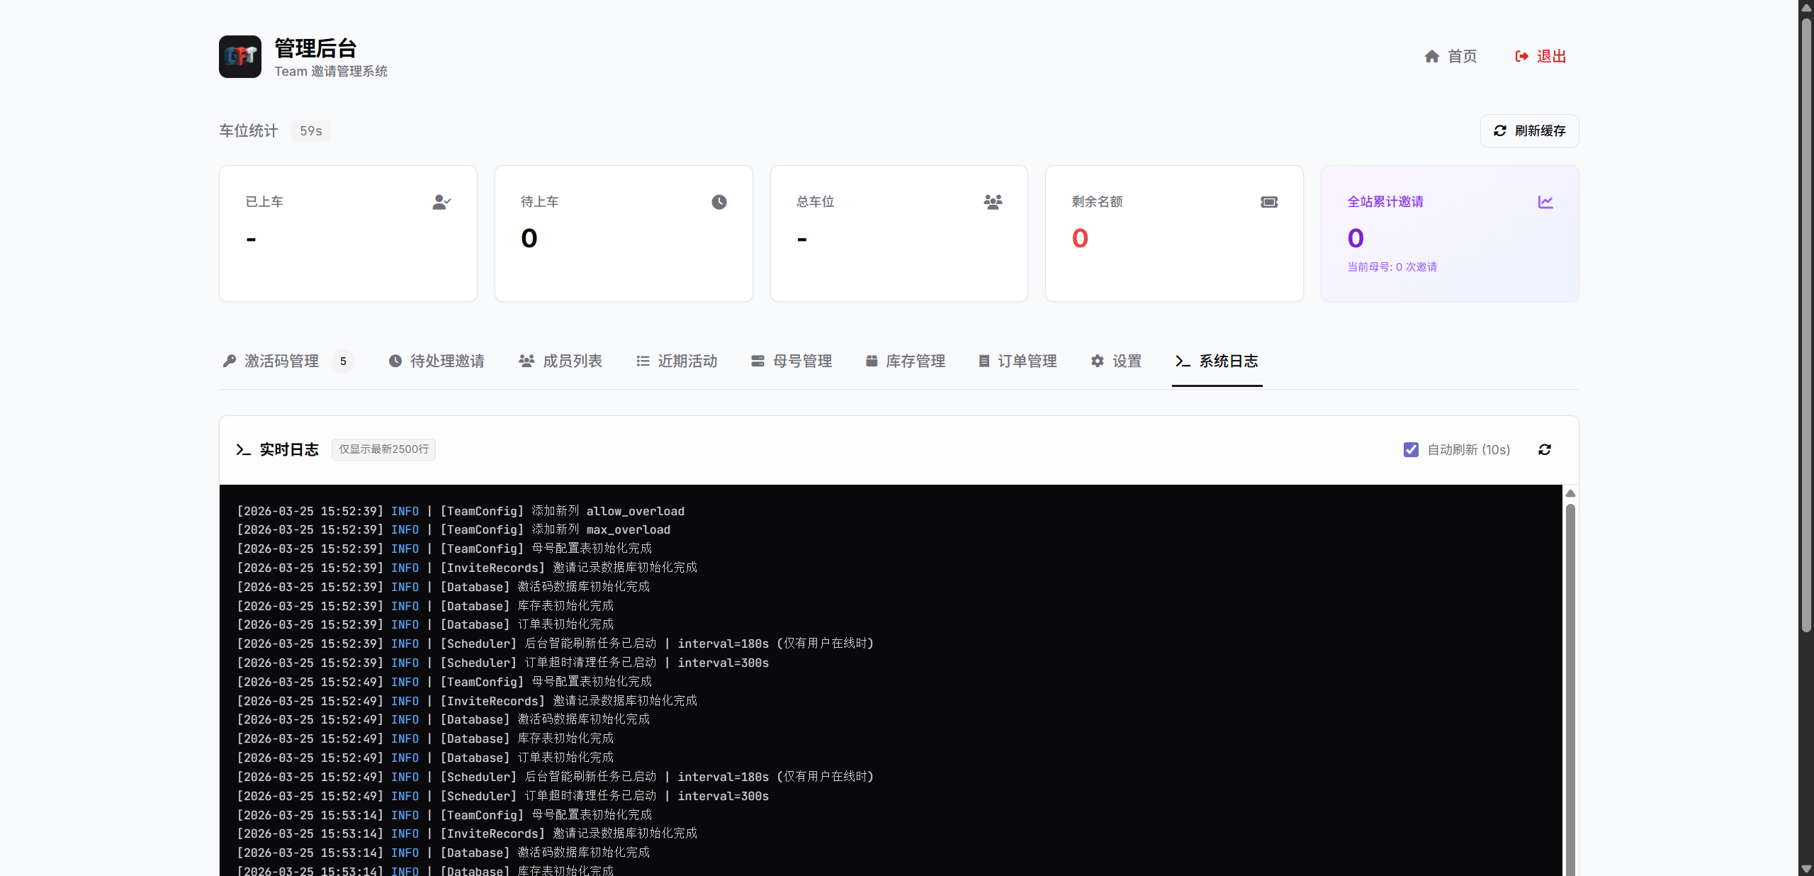Image resolution: width=1814 pixels, height=876 pixels.
Task: Click the page scrollbar down arrow
Action: point(1806,869)
